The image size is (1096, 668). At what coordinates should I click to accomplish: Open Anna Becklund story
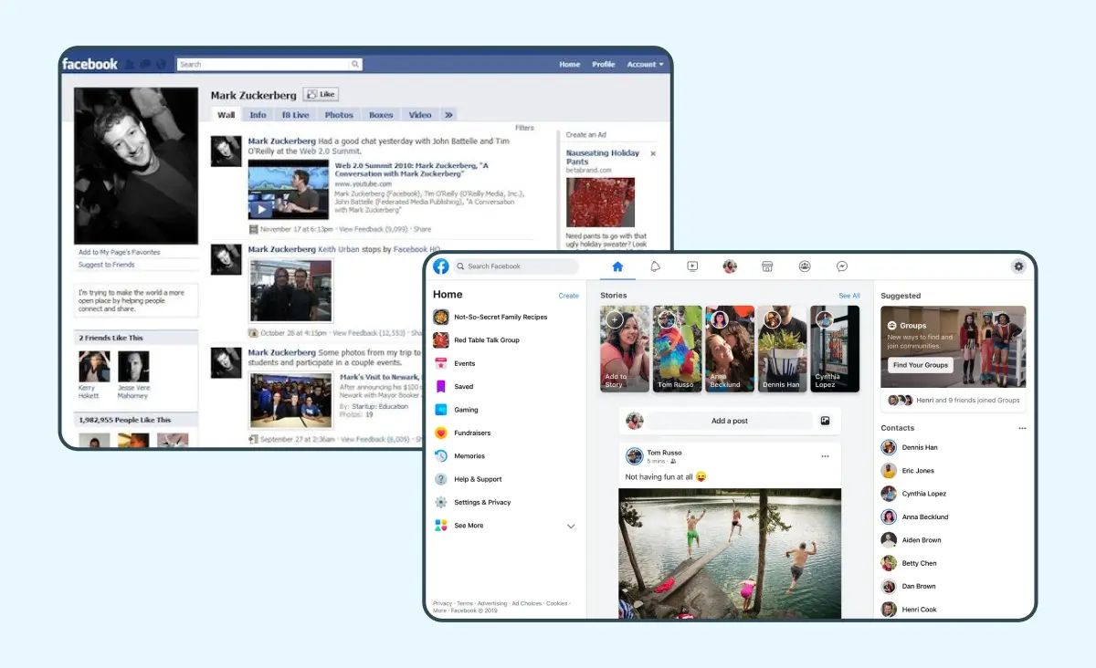(730, 349)
